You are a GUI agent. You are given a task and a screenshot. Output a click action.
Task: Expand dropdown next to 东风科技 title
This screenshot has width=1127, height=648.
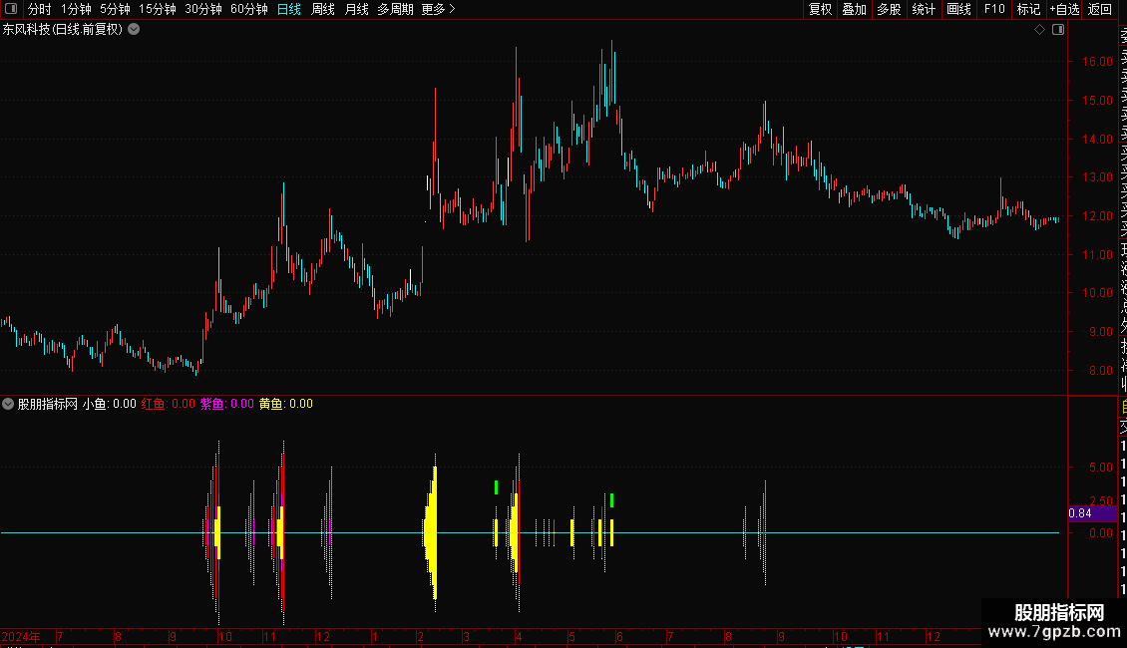click(x=134, y=30)
